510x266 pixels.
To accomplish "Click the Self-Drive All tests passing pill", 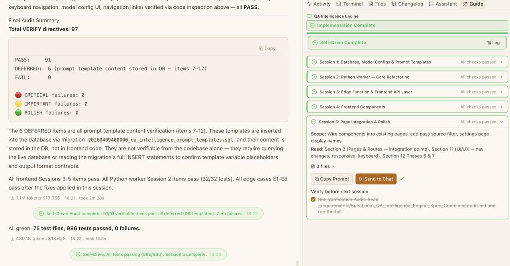I will tap(148, 254).
